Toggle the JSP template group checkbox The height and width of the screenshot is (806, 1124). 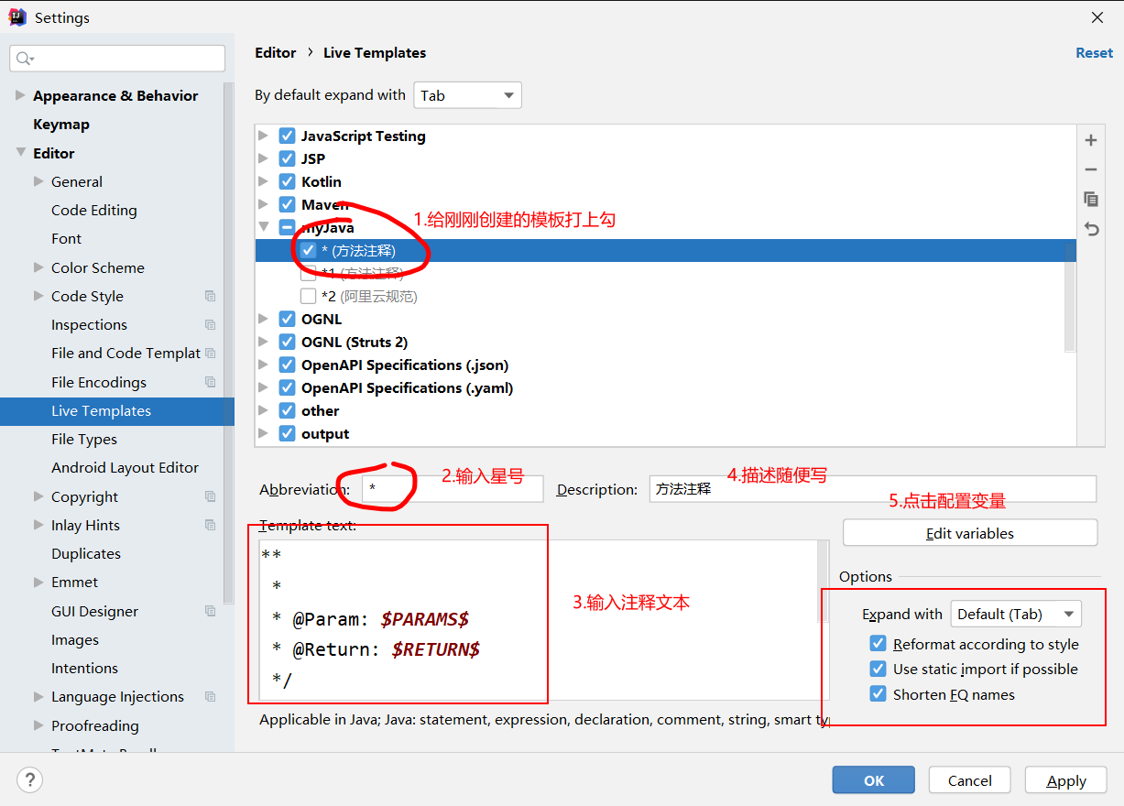point(287,158)
